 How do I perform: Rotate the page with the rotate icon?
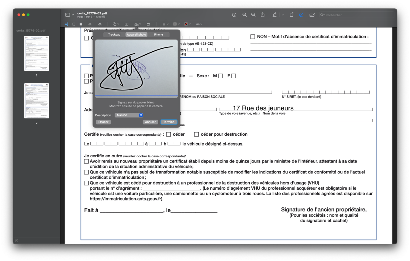click(292, 15)
